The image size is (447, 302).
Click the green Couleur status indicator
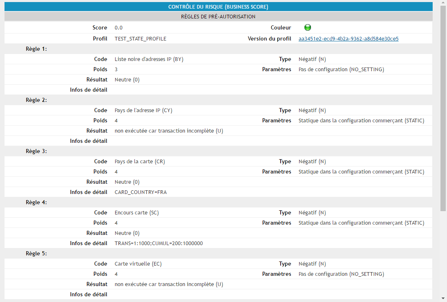click(308, 28)
